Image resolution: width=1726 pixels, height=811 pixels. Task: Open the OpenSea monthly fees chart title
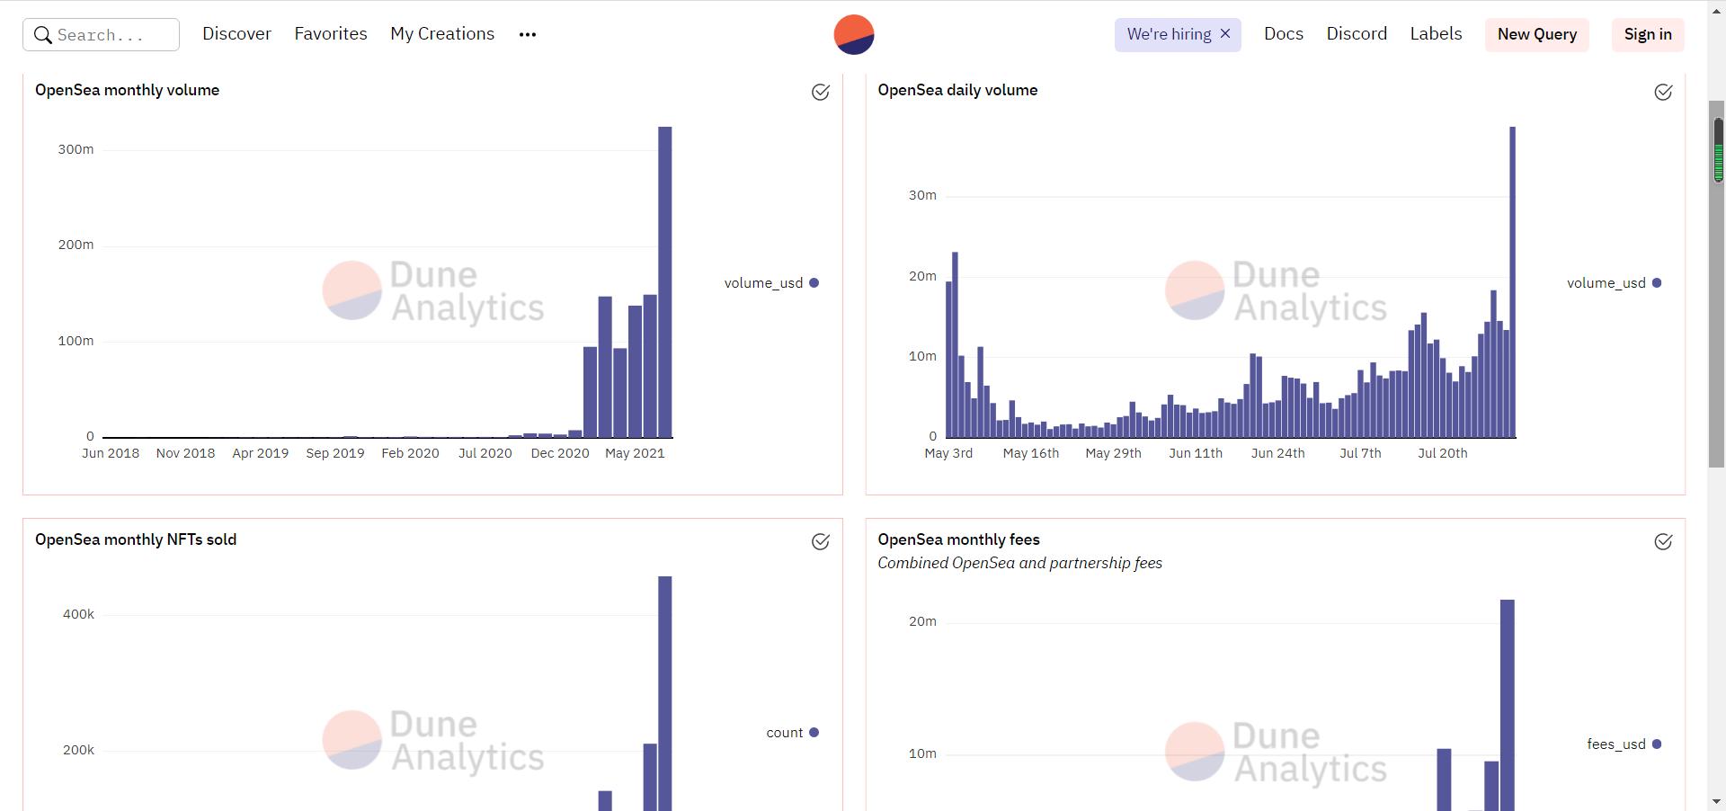pyautogui.click(x=958, y=539)
